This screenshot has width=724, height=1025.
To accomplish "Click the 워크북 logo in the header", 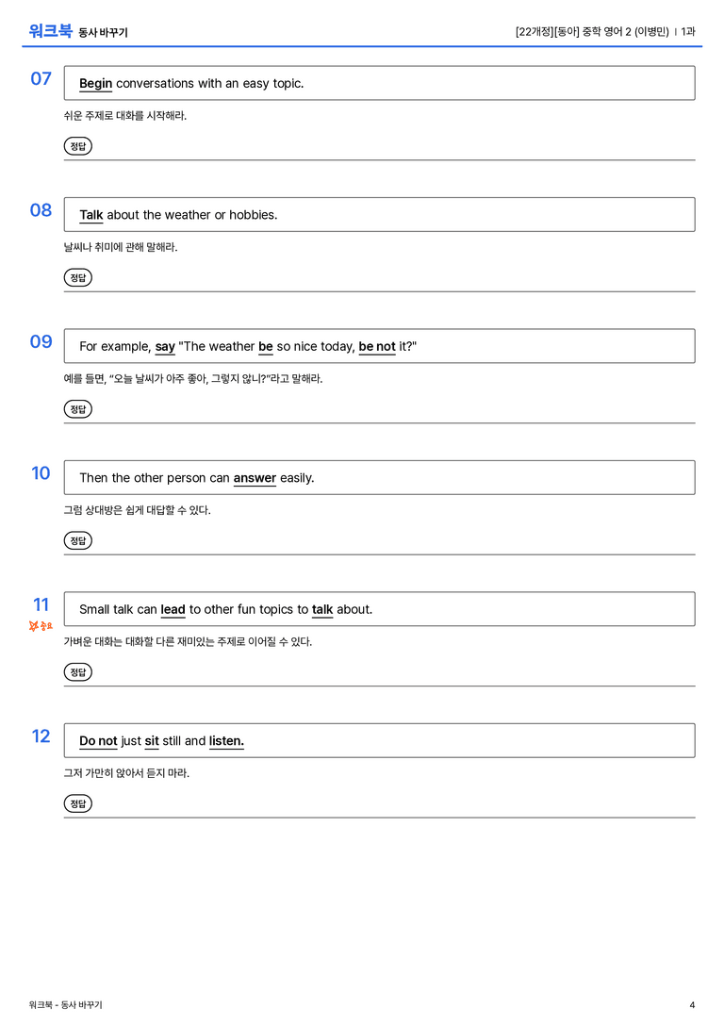I will (50, 31).
